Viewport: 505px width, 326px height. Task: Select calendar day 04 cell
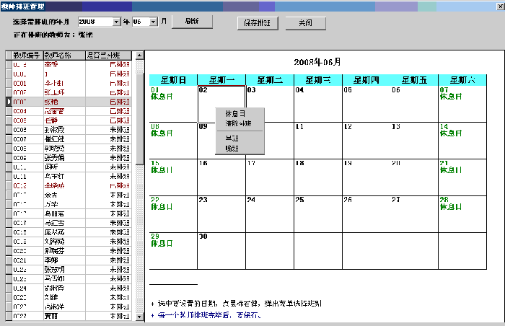coord(318,104)
